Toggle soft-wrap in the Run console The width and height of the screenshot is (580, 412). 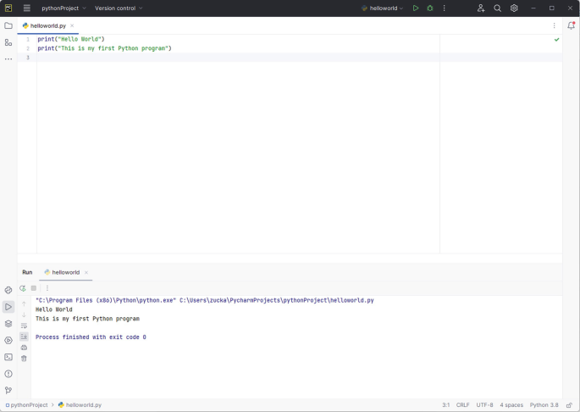(24, 326)
